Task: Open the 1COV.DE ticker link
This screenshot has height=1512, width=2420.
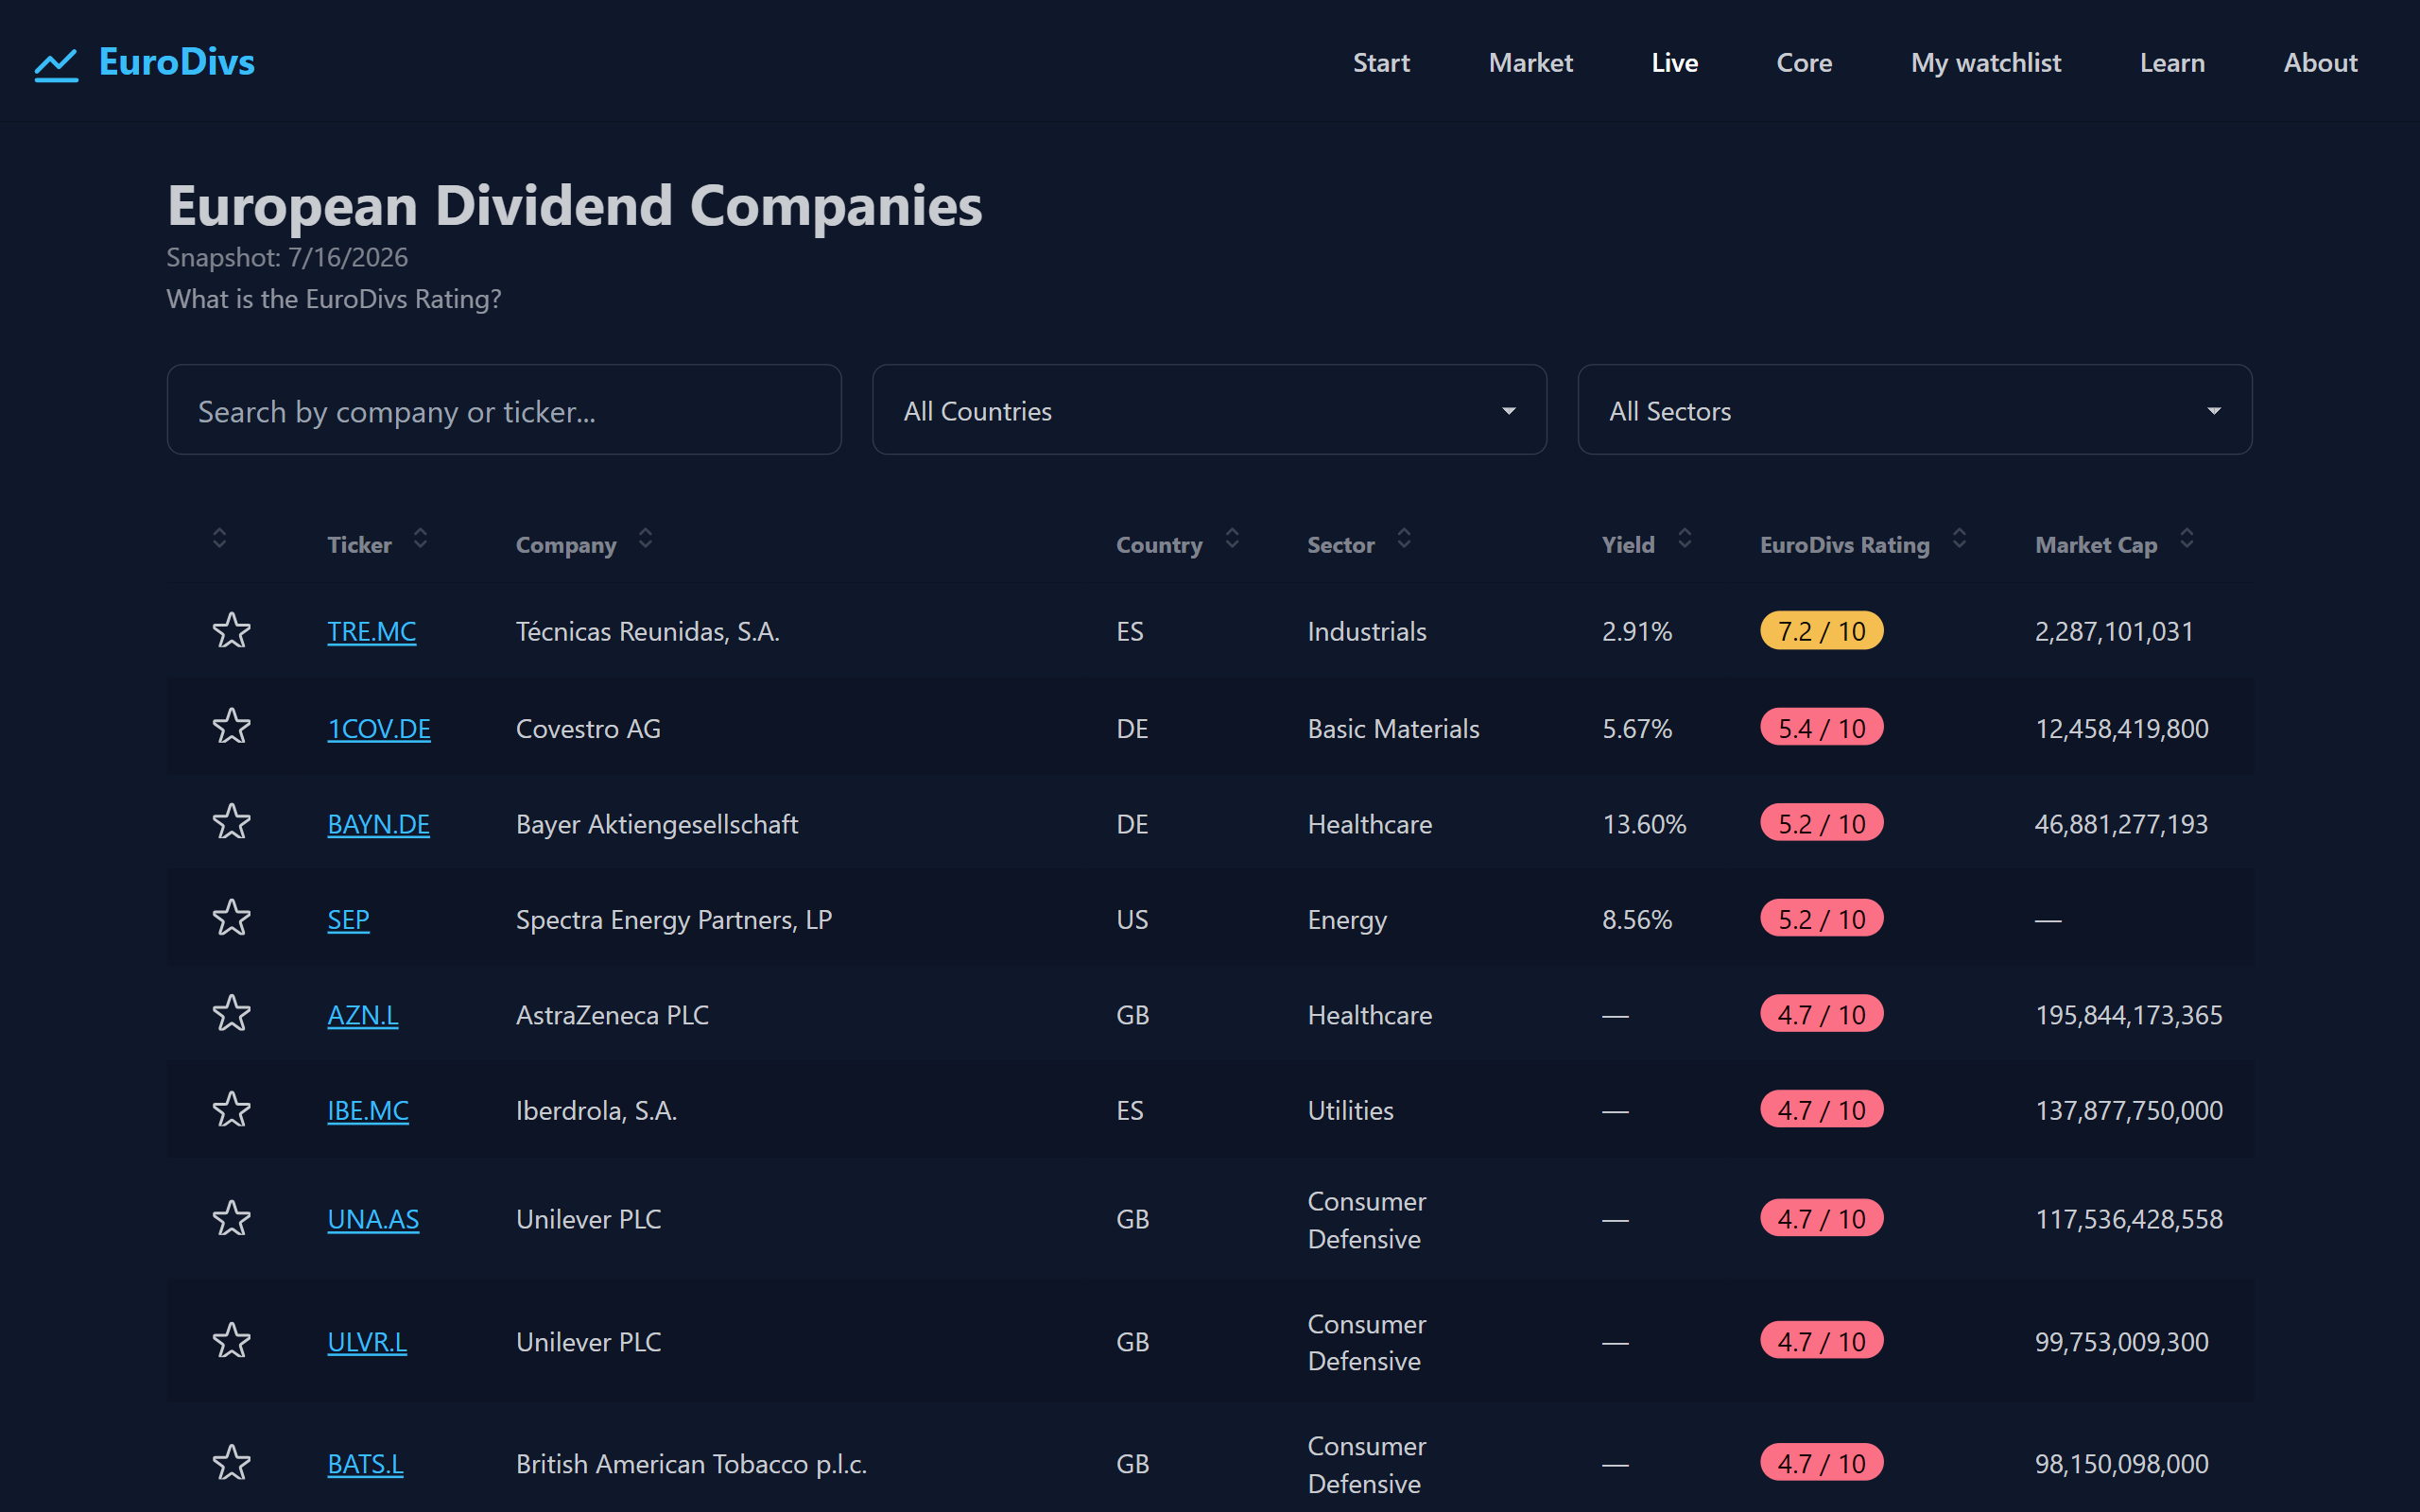Action: click(x=379, y=728)
